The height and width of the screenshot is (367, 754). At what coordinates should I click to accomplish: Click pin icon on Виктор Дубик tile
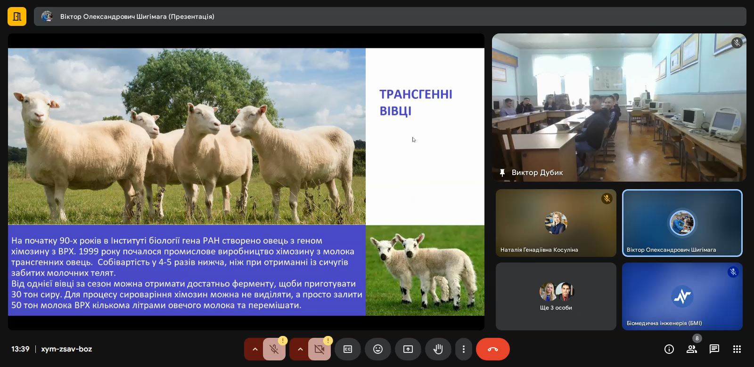coord(502,173)
